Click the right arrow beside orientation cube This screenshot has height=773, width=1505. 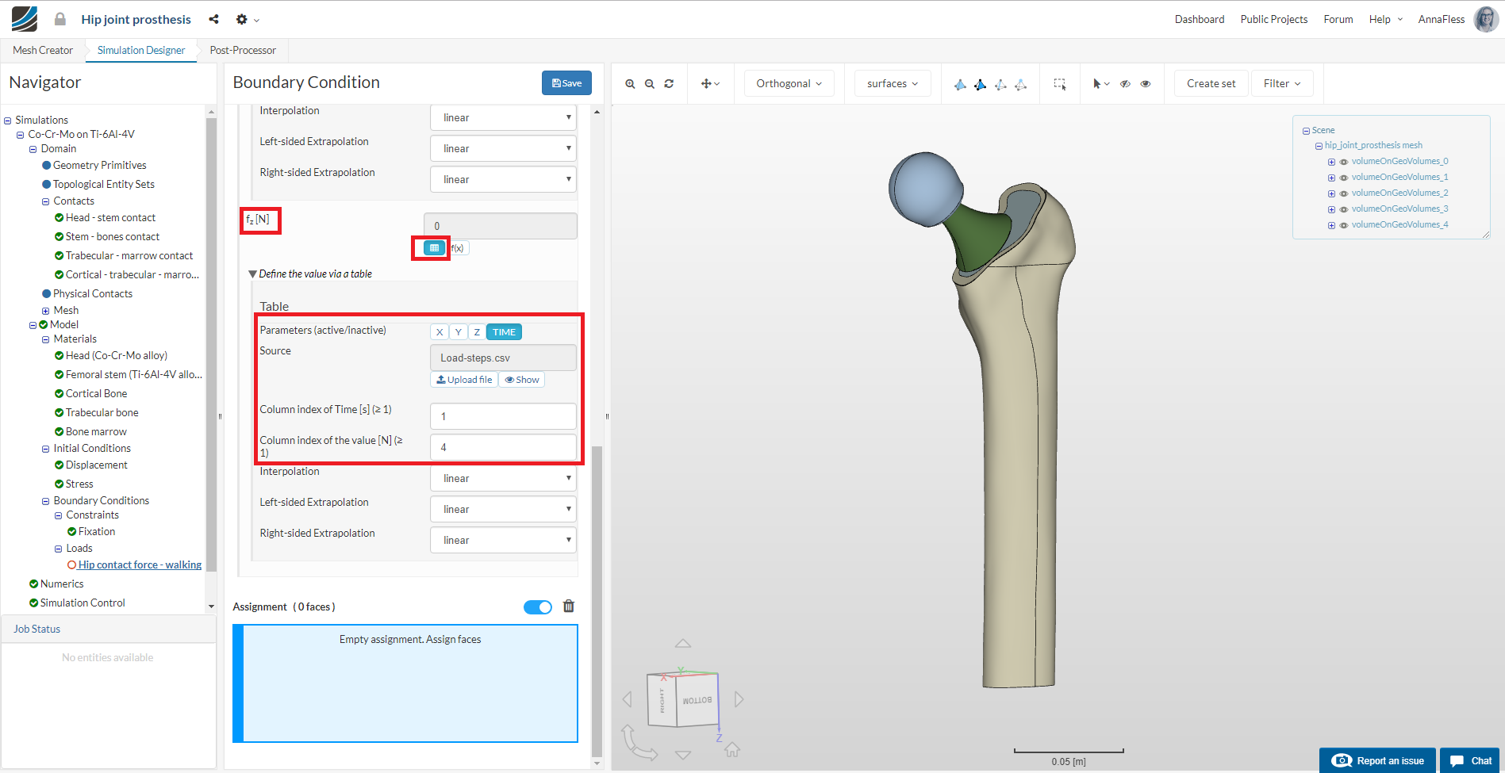click(x=739, y=699)
